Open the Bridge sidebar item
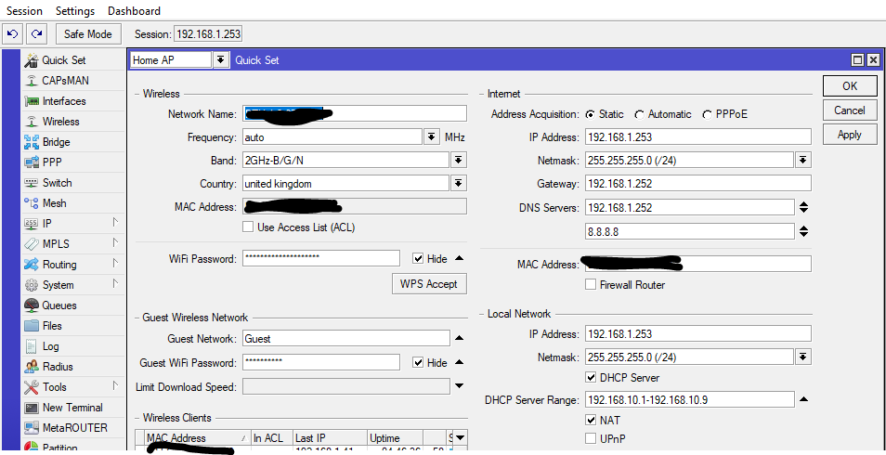This screenshot has width=886, height=455. [72, 142]
